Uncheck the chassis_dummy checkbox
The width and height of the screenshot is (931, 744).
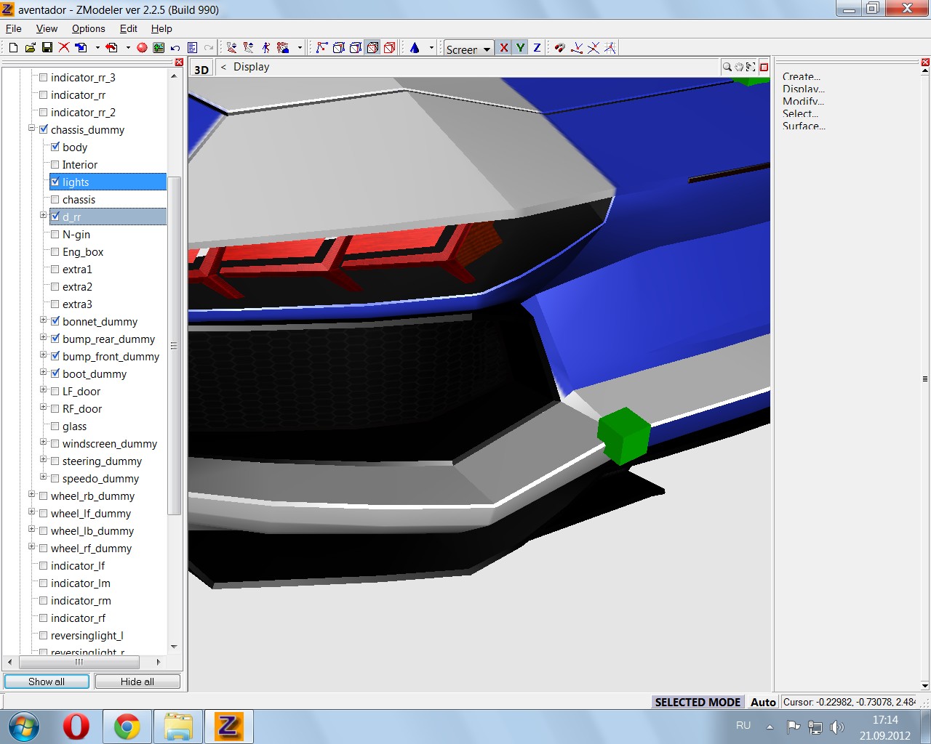click(44, 129)
